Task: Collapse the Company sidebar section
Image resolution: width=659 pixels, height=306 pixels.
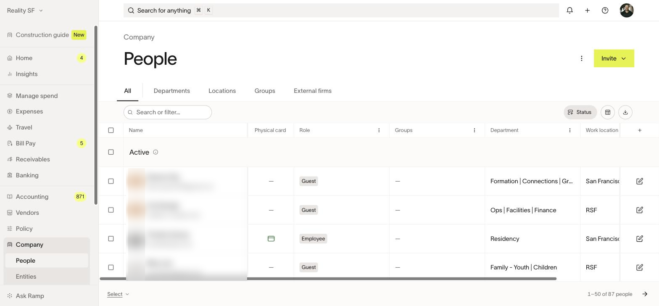Action: tap(47, 245)
